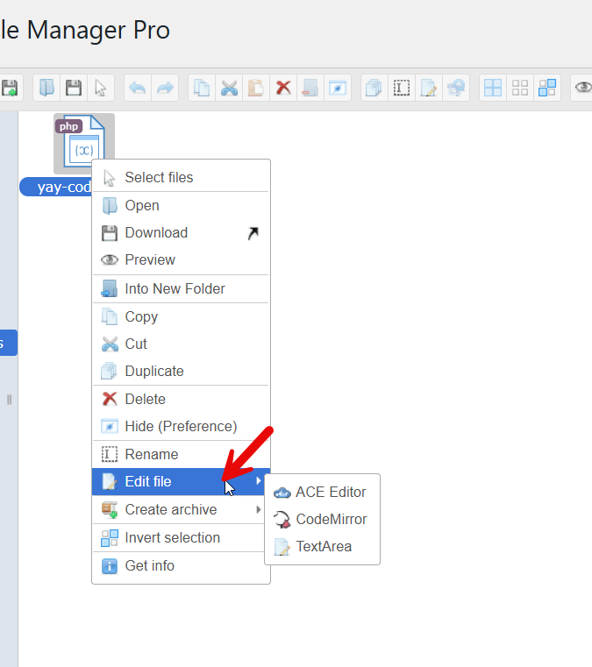Click the Paste clipboard toolbar icon
This screenshot has width=592, height=667.
256,88
